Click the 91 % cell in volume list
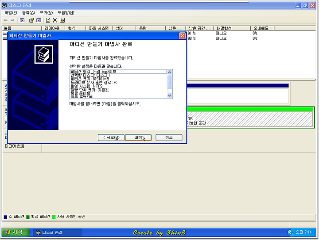This screenshot has height=240, width=319. tap(192, 33)
